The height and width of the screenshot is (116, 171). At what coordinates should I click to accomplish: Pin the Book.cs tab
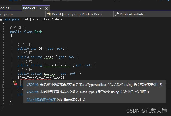(41, 8)
